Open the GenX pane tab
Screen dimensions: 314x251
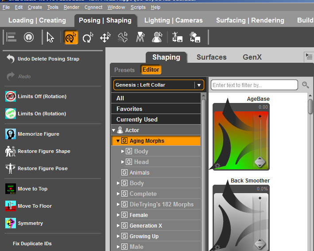point(252,57)
